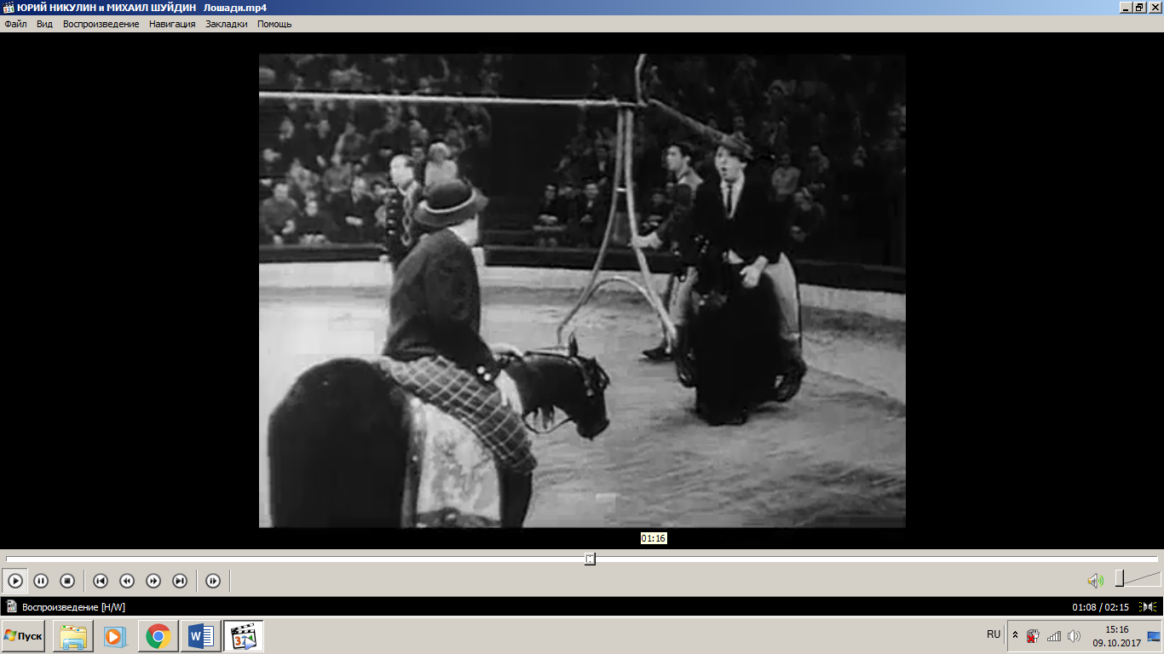Open the Помощь menu
The width and height of the screenshot is (1164, 654).
(x=274, y=24)
